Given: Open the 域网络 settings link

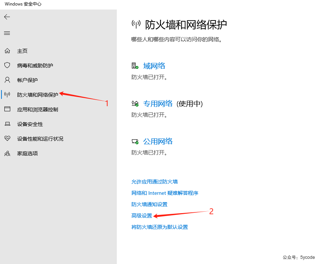Looking at the screenshot, I should click(x=154, y=66).
